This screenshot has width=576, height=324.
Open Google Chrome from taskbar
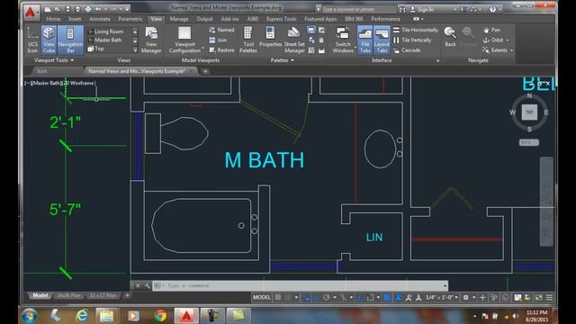[x=160, y=316]
